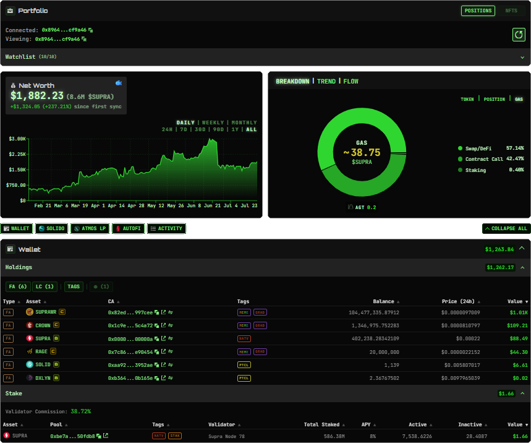
Task: Expand the Watchlist chevron
Action: [x=522, y=58]
